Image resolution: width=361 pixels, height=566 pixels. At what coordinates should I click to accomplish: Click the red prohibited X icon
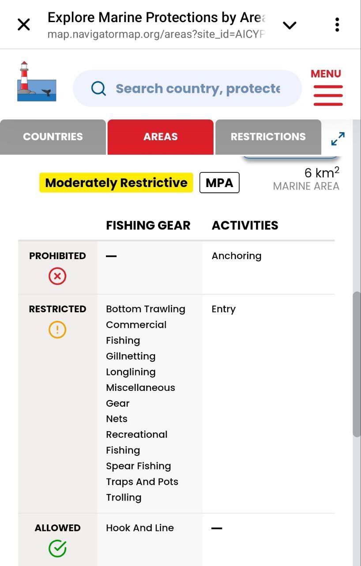(x=57, y=277)
